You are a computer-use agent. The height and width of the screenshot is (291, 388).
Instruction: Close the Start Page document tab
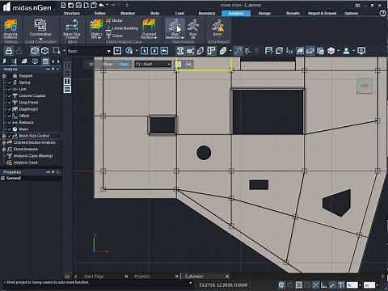point(126,276)
